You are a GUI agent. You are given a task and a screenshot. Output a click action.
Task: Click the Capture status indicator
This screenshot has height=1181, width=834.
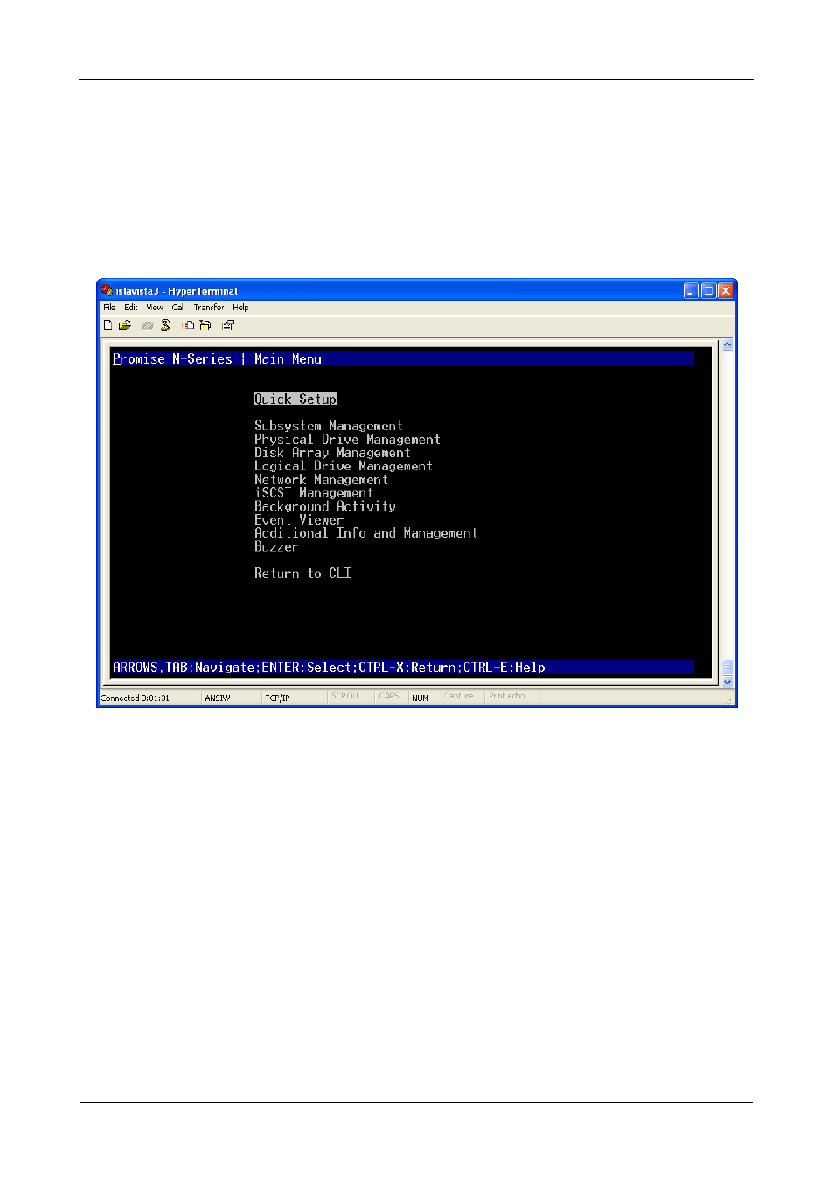tap(458, 696)
